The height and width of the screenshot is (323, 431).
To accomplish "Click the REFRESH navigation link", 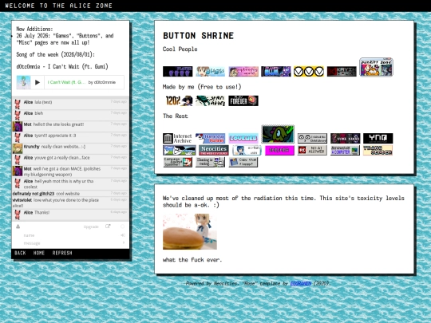I will pyautogui.click(x=62, y=253).
